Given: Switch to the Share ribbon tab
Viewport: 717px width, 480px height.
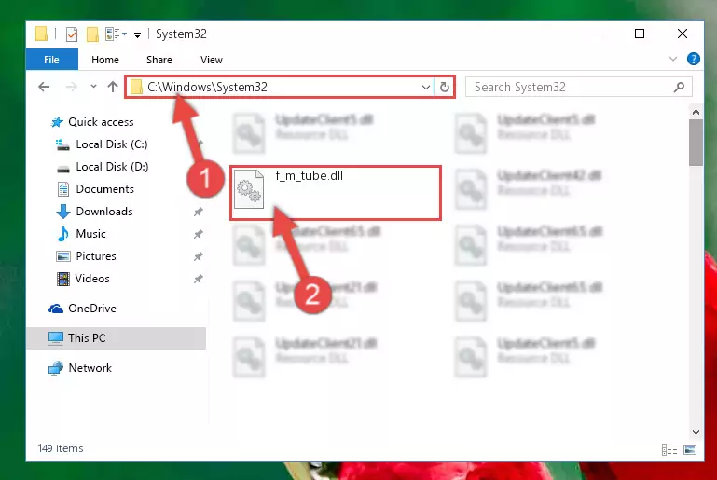Looking at the screenshot, I should 159,60.
